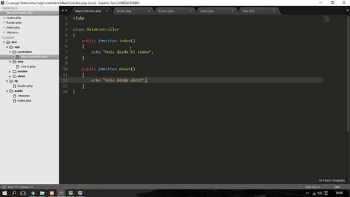350x197 pixels.
Task: Select index.php in Open Files
Action: [x=13, y=28]
